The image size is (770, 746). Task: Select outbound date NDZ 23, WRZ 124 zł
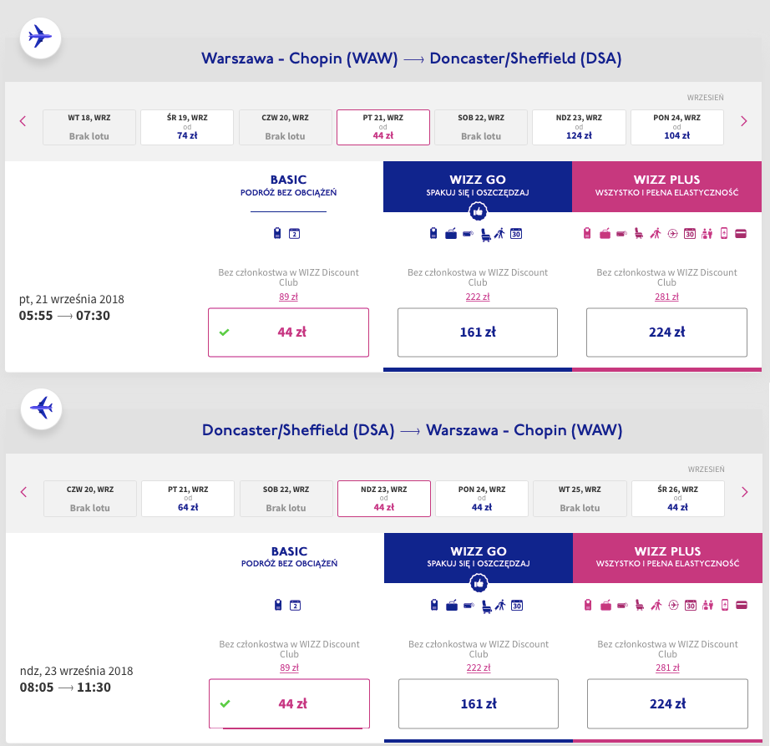click(x=579, y=127)
